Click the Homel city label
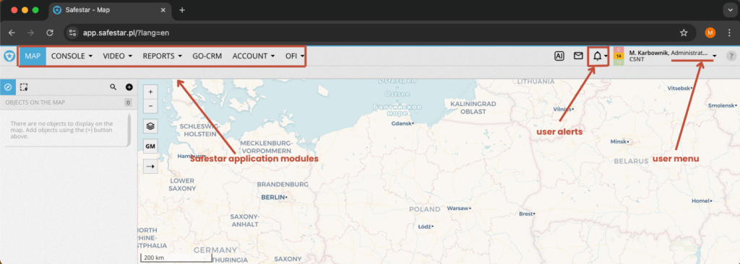The width and height of the screenshot is (740, 264). [x=701, y=201]
